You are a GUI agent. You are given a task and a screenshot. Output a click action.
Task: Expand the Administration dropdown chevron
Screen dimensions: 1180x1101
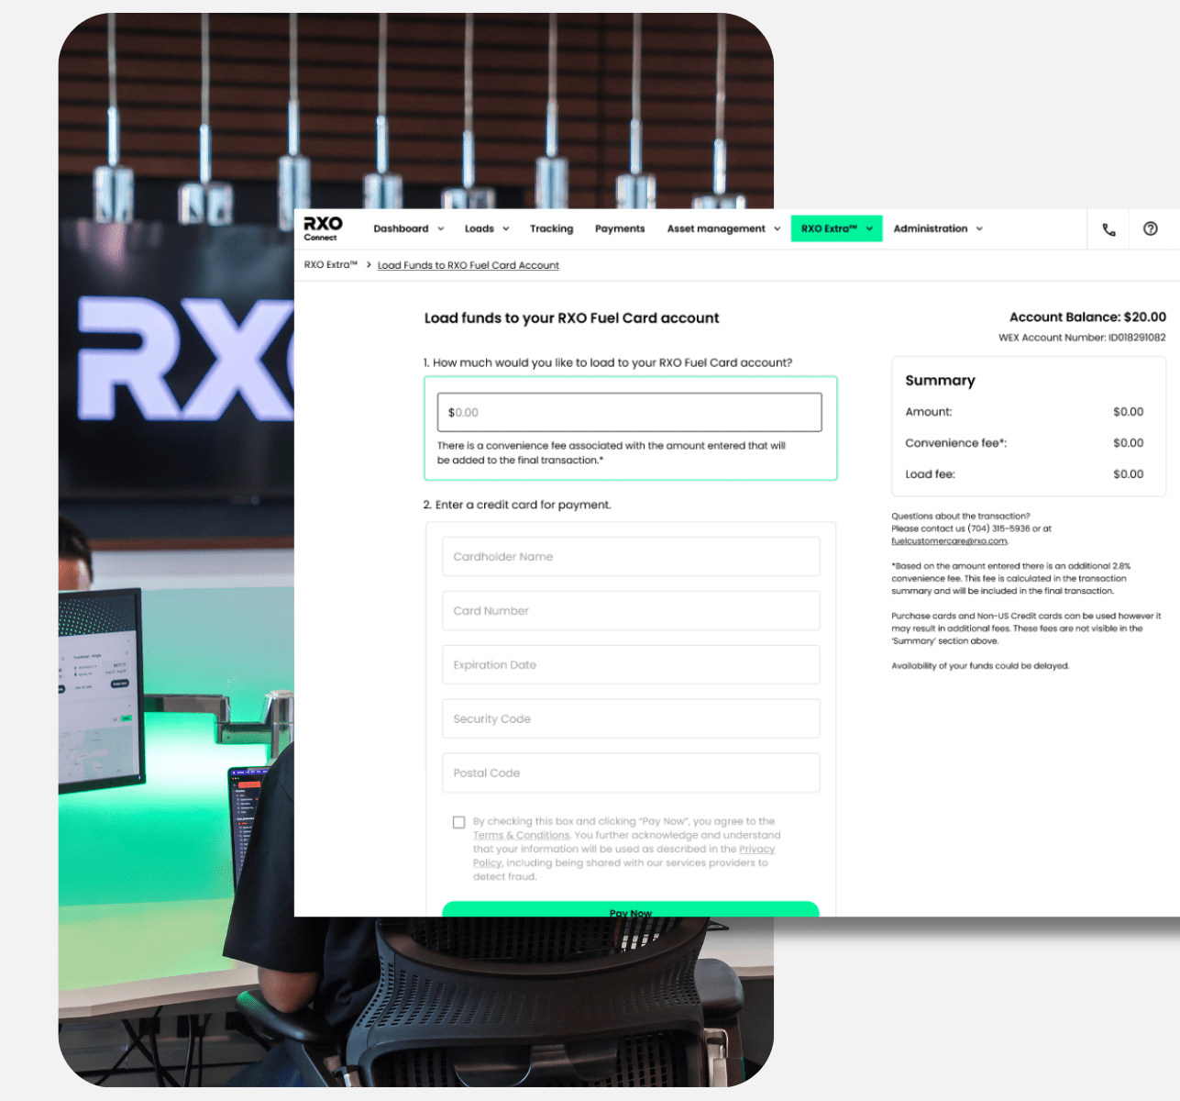(979, 229)
